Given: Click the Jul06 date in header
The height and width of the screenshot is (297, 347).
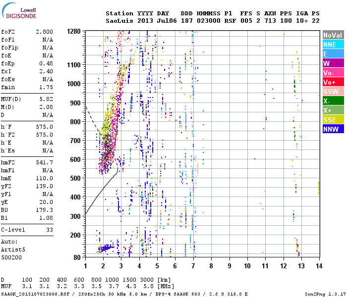Looking at the screenshot, I should [x=167, y=21].
